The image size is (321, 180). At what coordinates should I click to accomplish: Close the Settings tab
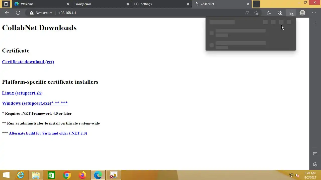188,4
